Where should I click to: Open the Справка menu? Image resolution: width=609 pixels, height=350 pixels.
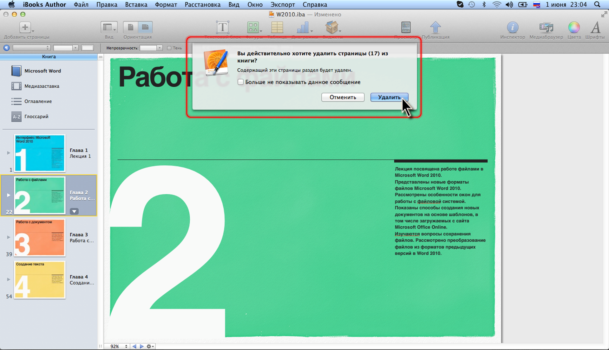coord(315,4)
